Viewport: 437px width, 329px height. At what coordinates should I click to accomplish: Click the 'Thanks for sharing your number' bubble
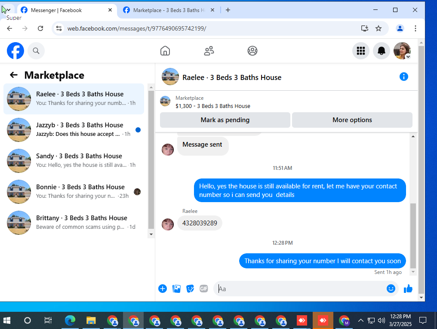tap(323, 261)
